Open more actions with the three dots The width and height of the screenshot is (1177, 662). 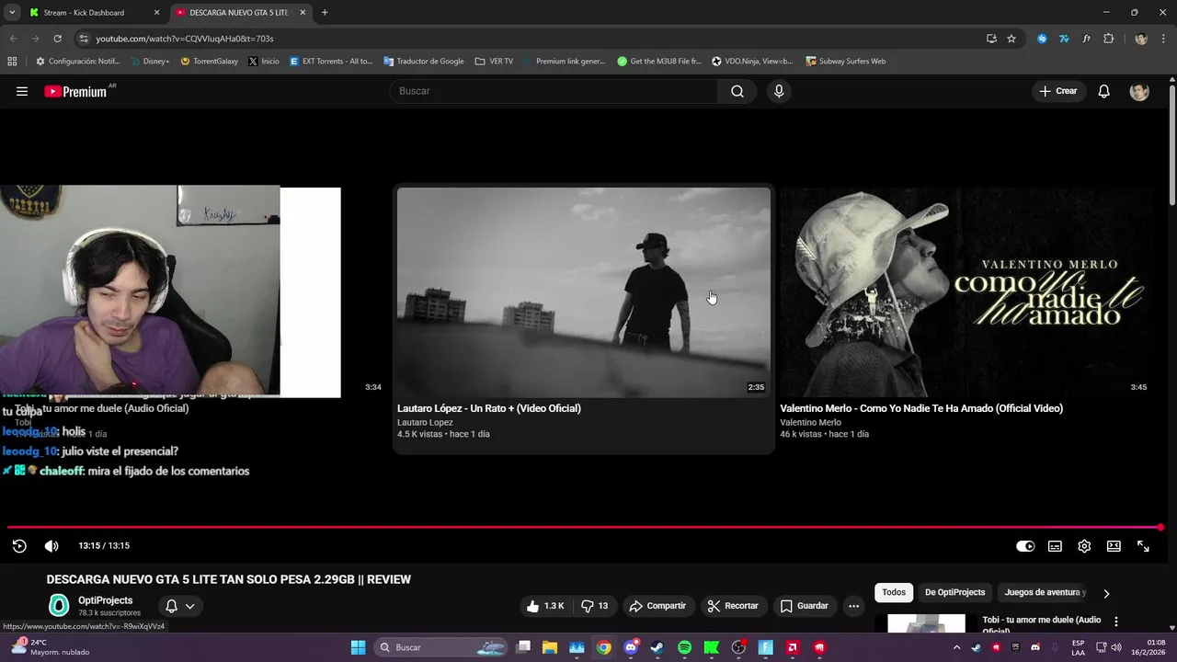853,606
